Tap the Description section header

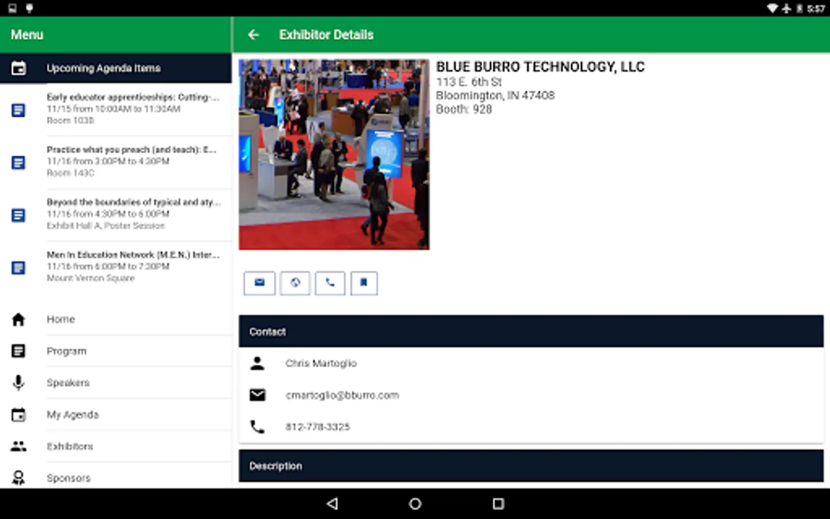point(531,466)
